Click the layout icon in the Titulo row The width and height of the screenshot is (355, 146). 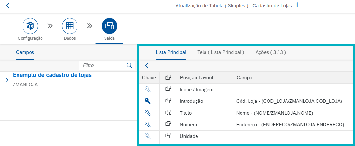tap(168, 112)
